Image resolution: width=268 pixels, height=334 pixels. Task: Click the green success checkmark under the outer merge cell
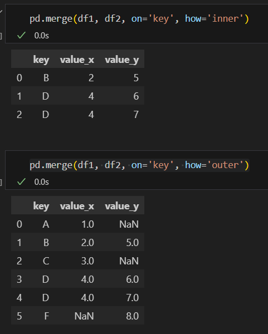click(21, 181)
